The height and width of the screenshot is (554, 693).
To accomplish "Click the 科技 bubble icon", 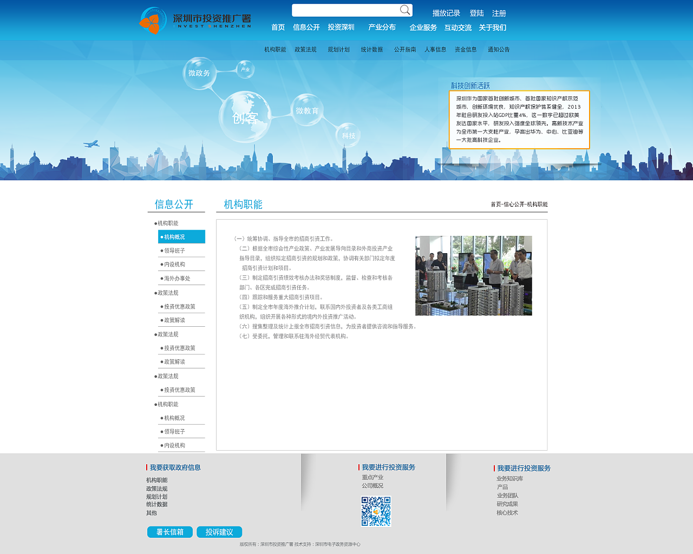I will click(348, 135).
